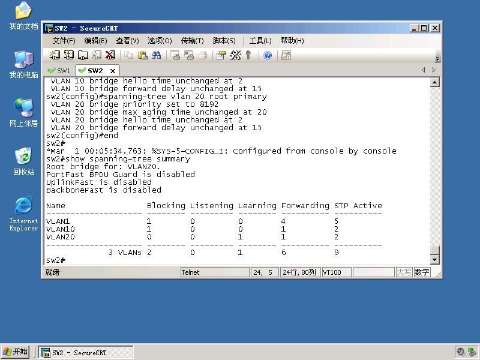The image size is (480, 360).
Task: Click the public key icon
Action: coord(248,55)
